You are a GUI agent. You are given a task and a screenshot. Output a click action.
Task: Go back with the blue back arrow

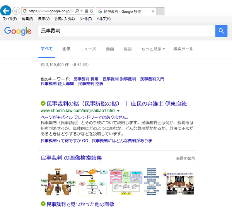(6, 11)
